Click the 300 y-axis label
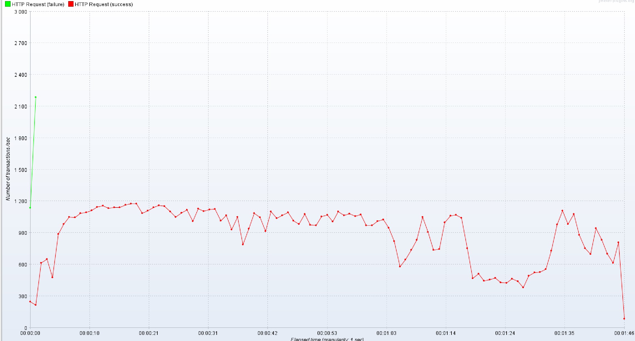635x341 pixels. tap(23, 296)
